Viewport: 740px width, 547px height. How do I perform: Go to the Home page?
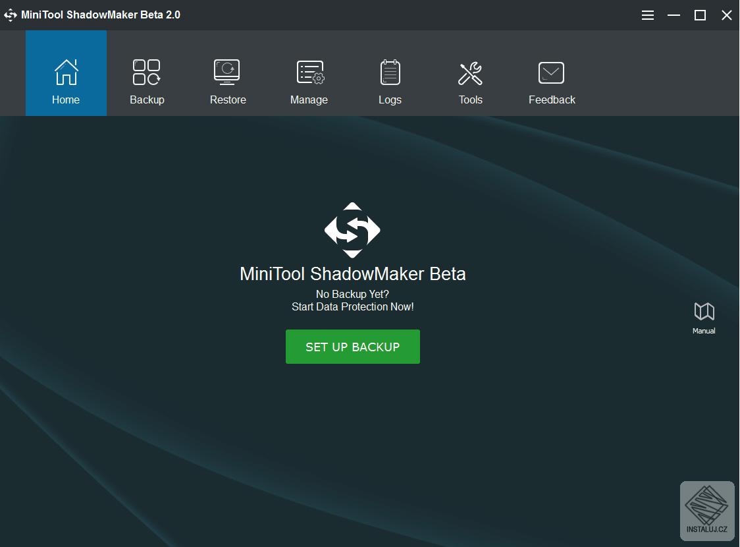click(x=66, y=73)
